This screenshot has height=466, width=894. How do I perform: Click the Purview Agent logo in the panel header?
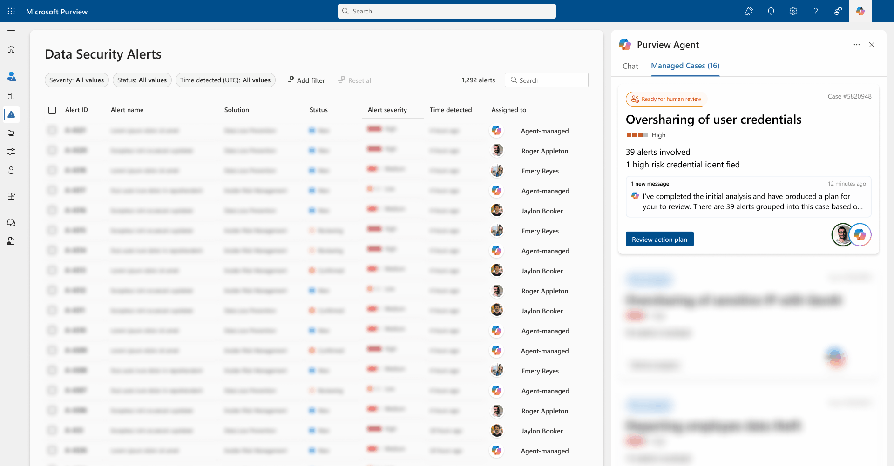click(625, 45)
